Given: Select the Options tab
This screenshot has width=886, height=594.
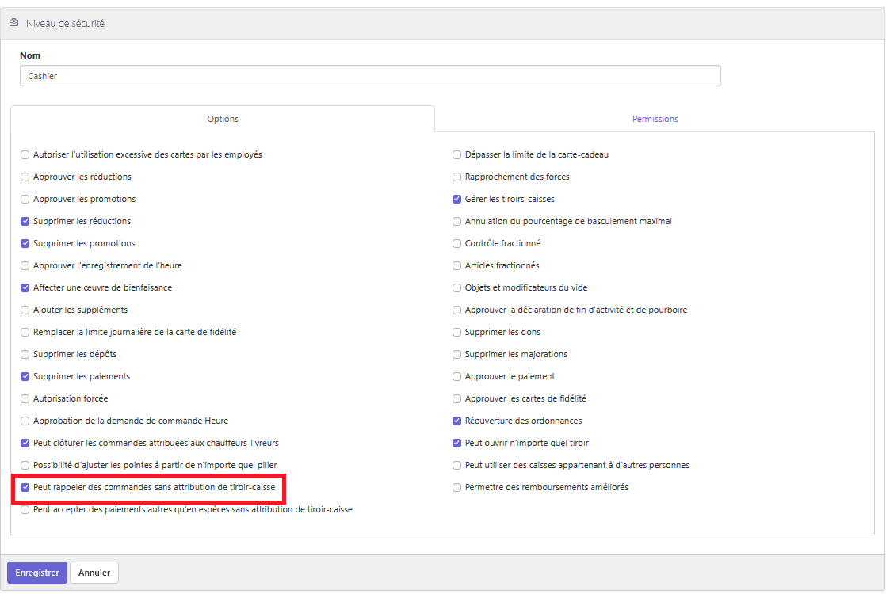Looking at the screenshot, I should click(x=223, y=119).
